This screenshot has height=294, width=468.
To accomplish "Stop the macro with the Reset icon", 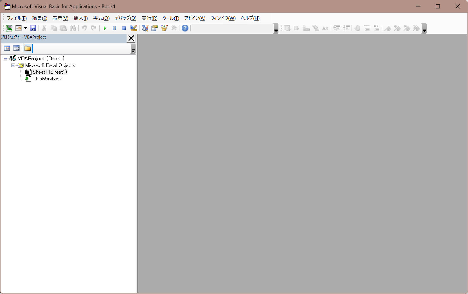I will pos(124,28).
